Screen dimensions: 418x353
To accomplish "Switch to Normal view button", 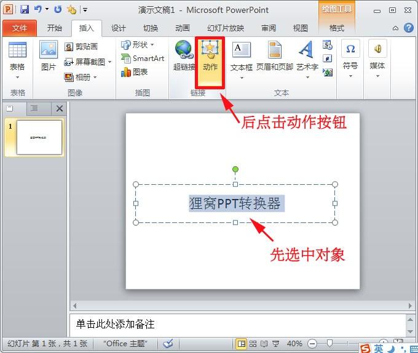I will click(242, 344).
